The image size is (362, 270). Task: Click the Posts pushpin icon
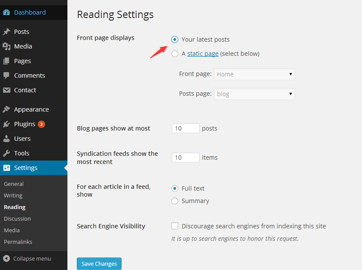coord(6,32)
